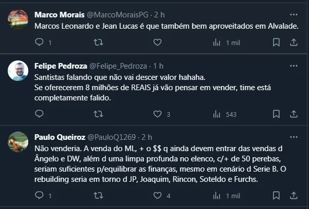Image resolution: width=309 pixels, height=209 pixels.
Task: Open the @Felipe_Pedroza handle link
Action: pyautogui.click(x=118, y=66)
